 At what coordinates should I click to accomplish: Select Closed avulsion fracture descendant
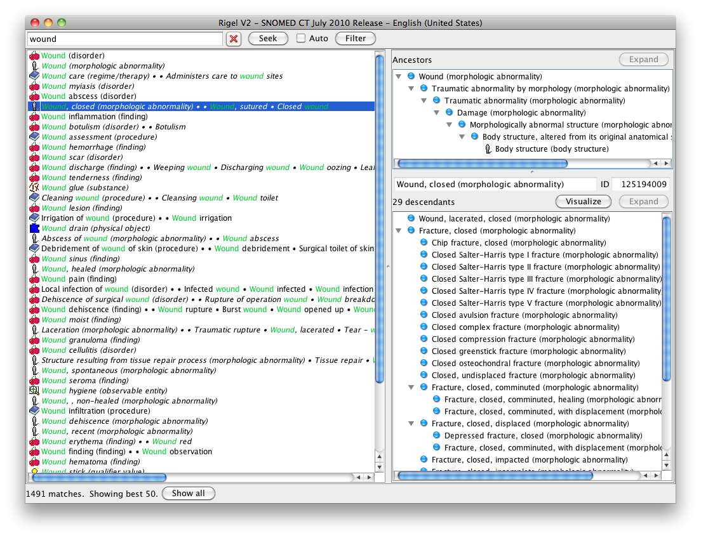coord(524,315)
